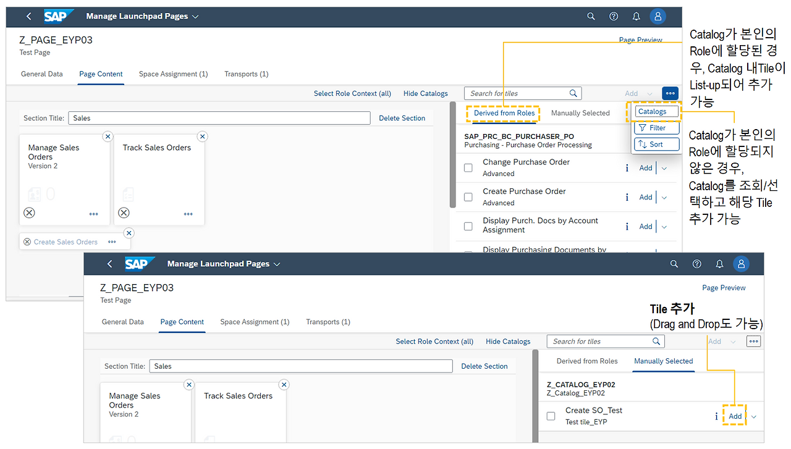The image size is (791, 449).
Task: Click the SAP logo in top window
Action: point(59,16)
